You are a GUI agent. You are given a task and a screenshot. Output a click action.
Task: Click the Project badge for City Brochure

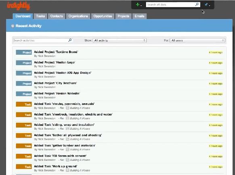pos(24,83)
